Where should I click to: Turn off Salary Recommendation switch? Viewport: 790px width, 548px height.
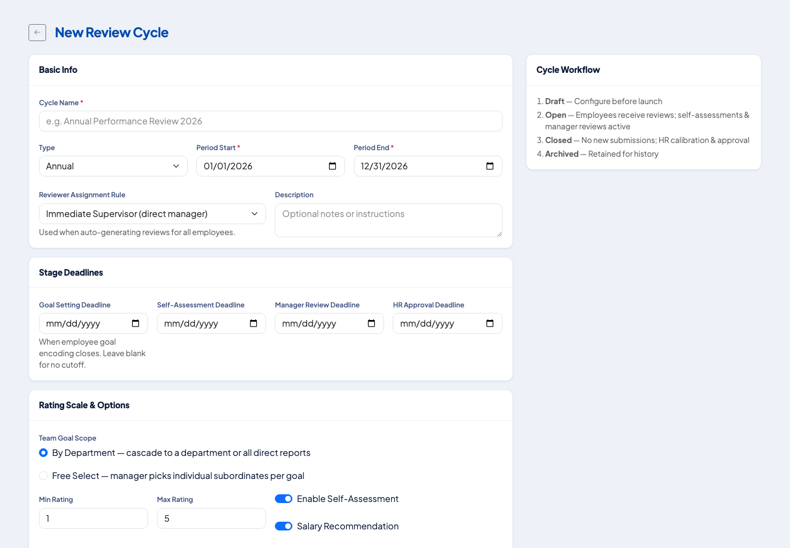pyautogui.click(x=284, y=526)
